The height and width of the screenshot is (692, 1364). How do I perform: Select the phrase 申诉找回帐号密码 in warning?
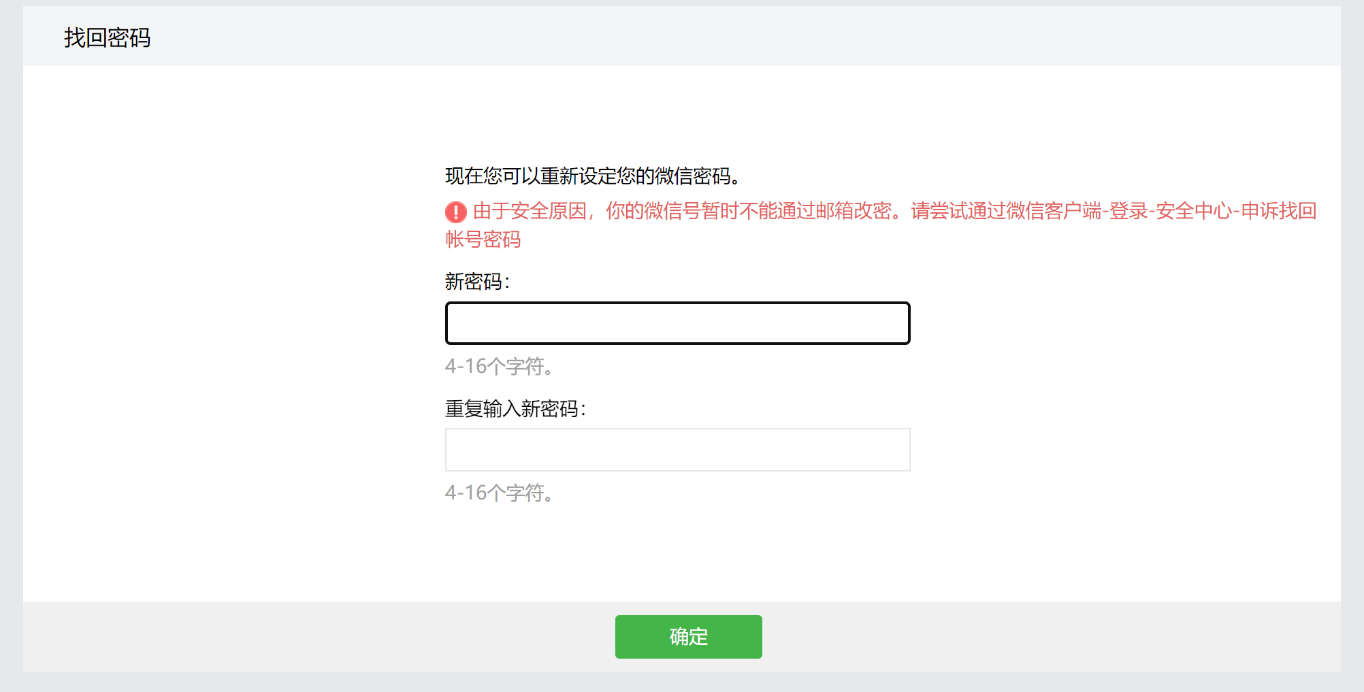(x=1280, y=213)
